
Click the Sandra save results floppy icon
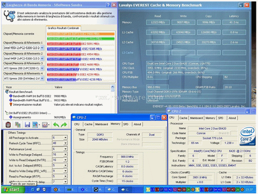(27, 125)
